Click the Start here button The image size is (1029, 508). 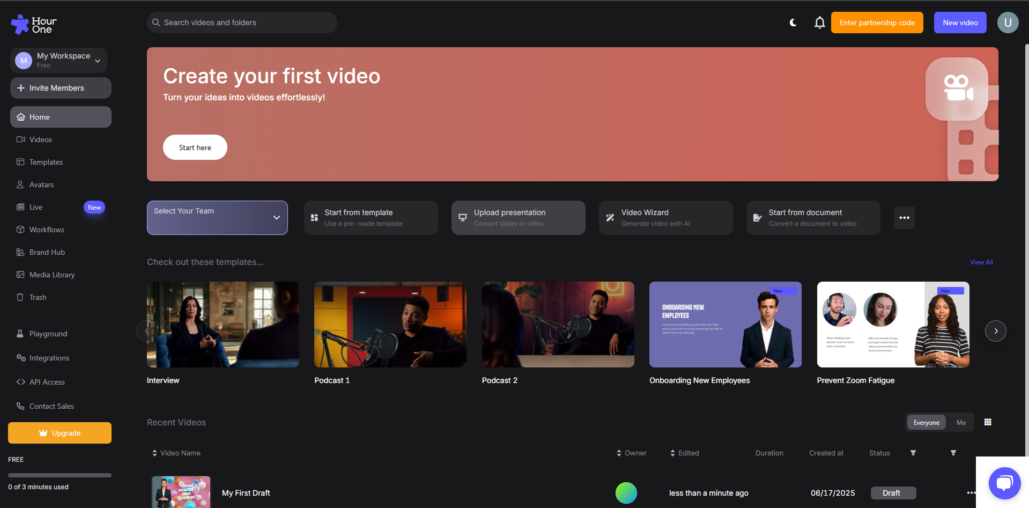click(195, 147)
